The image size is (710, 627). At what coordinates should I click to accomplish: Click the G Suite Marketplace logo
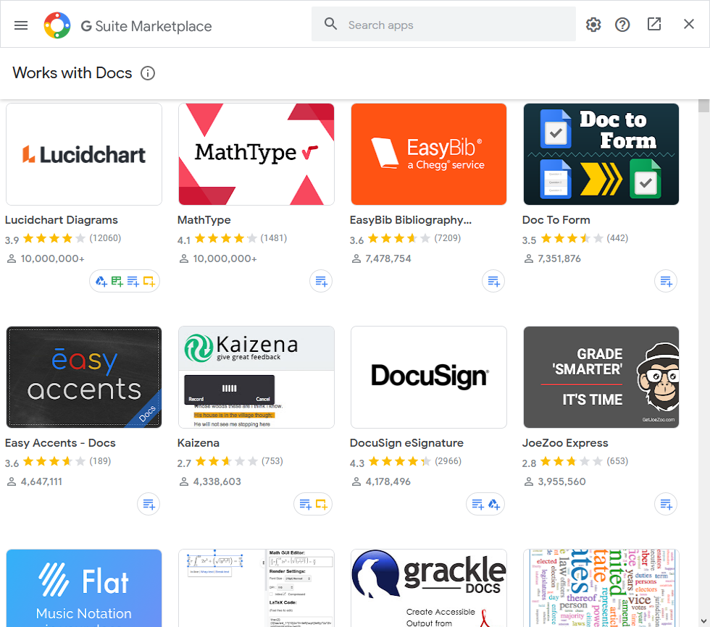(57, 25)
